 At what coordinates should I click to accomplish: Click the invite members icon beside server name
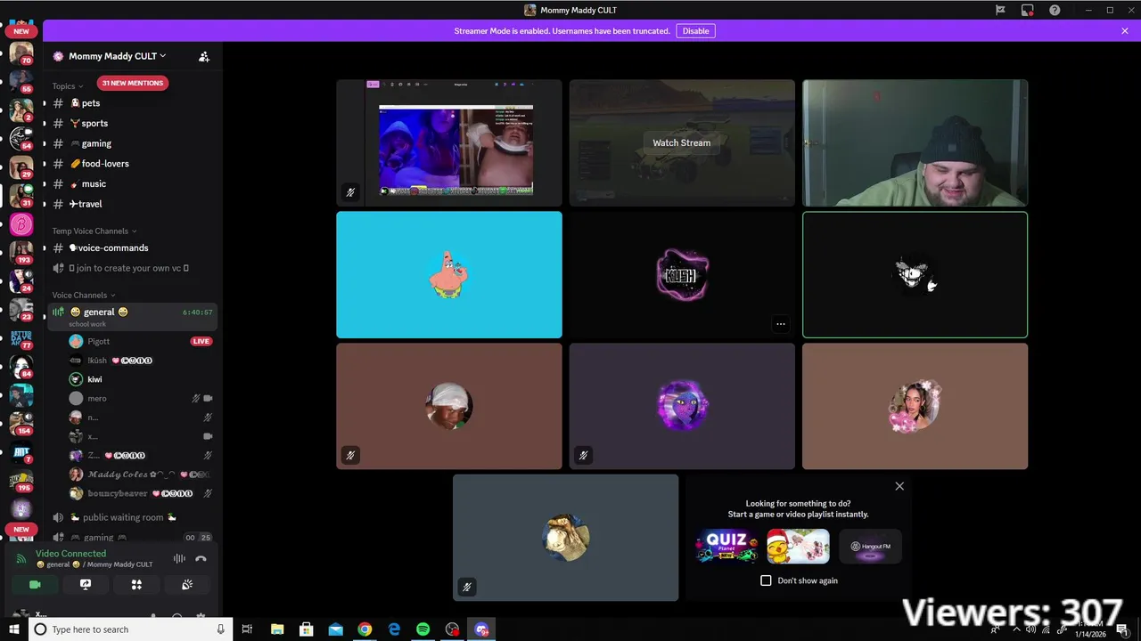tap(204, 56)
